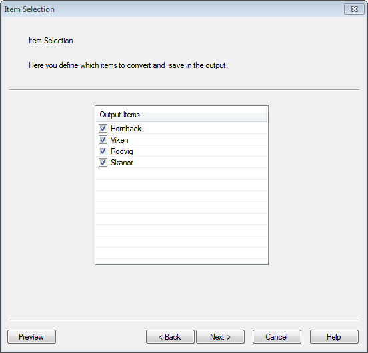
Task: Select the Hornbaek item name
Action: pyautogui.click(x=126, y=129)
